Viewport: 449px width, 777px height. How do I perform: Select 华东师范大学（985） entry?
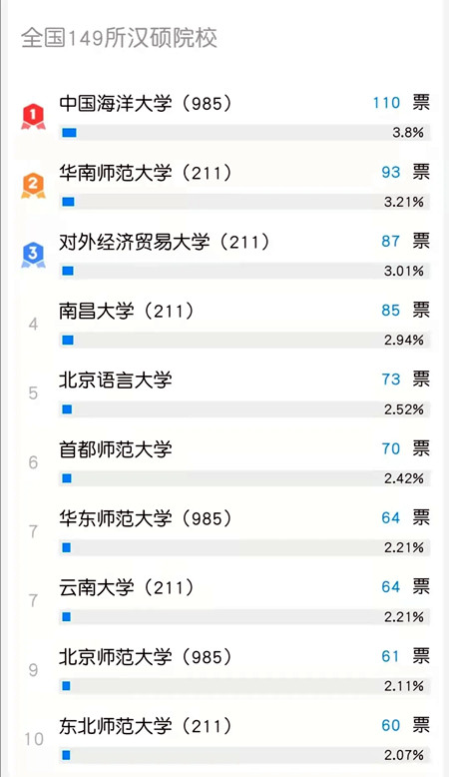[145, 518]
